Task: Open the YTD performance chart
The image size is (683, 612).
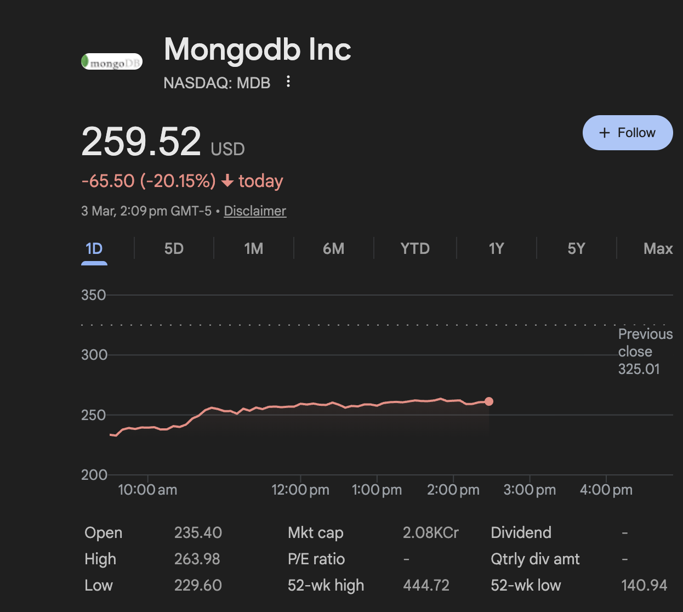Action: point(414,248)
